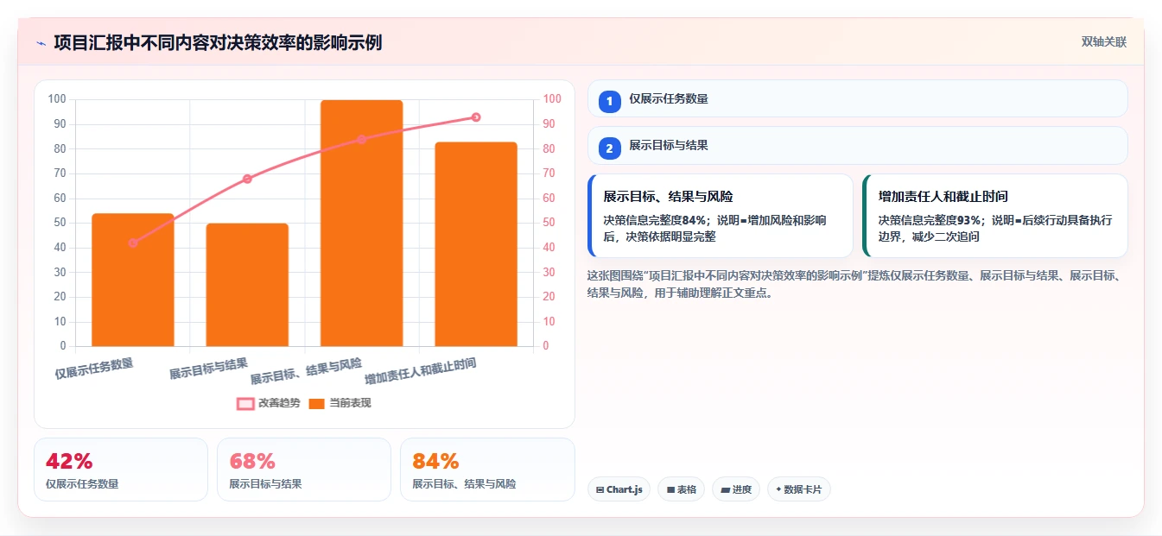Select the 数据卡片 tag chip
Screen dimensions: 1162x536
point(799,489)
